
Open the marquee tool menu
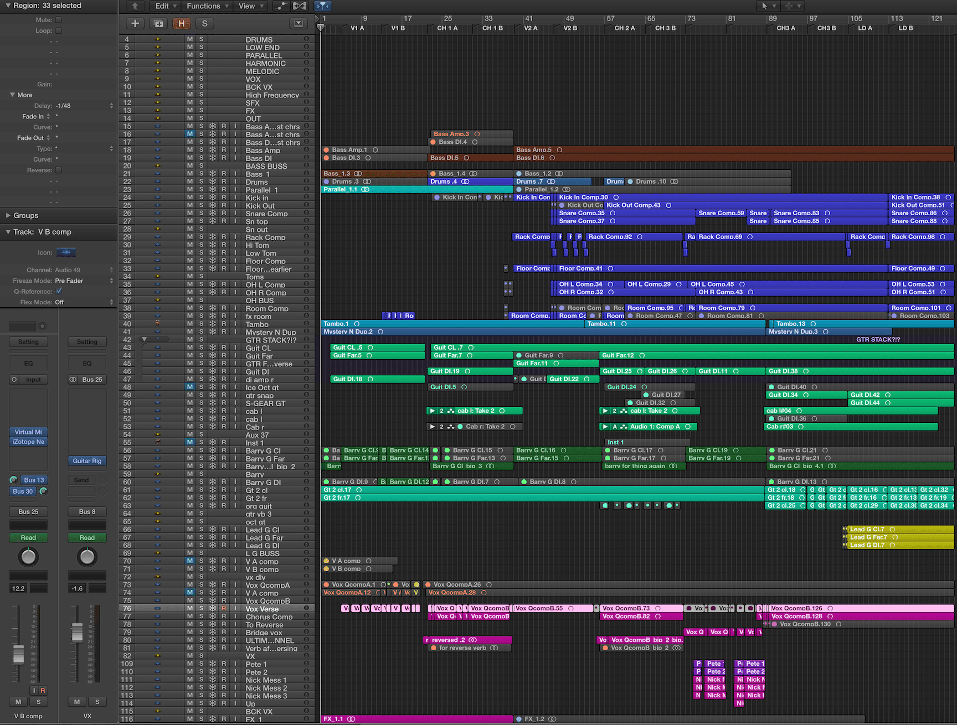click(x=793, y=6)
